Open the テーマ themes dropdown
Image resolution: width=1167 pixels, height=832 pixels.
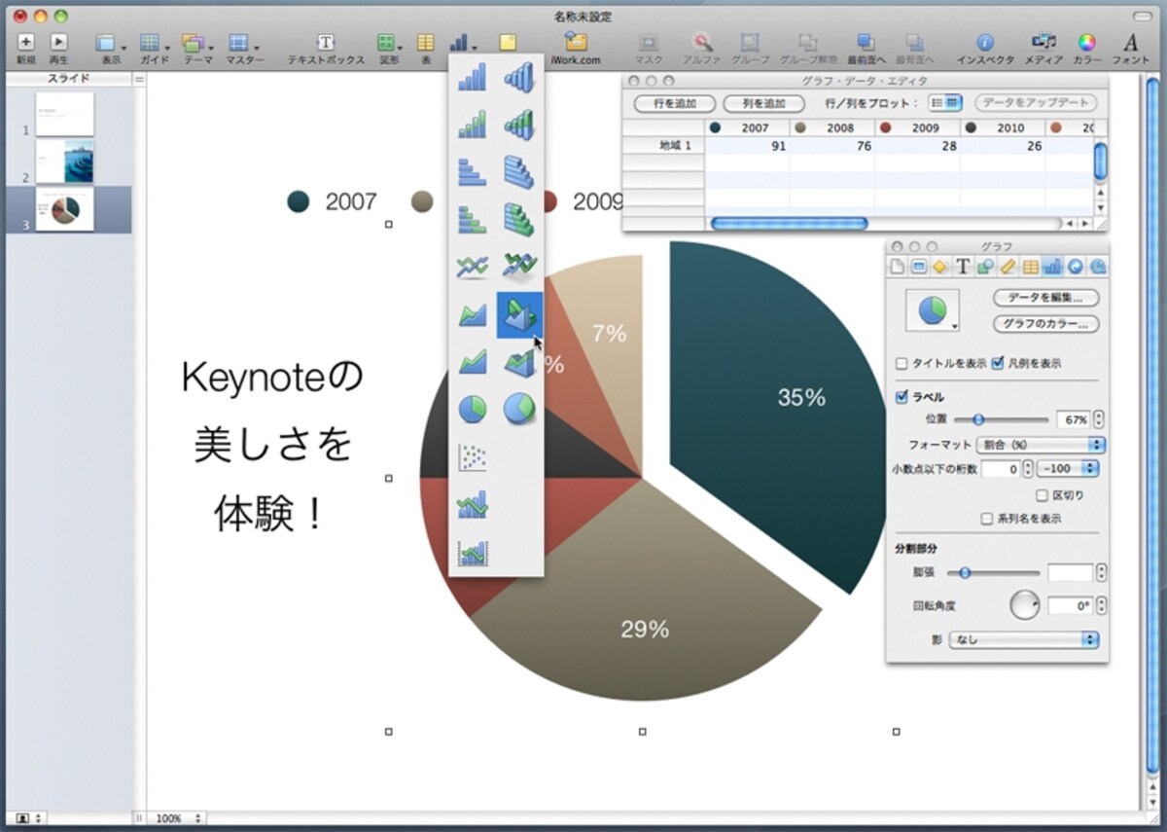[196, 43]
